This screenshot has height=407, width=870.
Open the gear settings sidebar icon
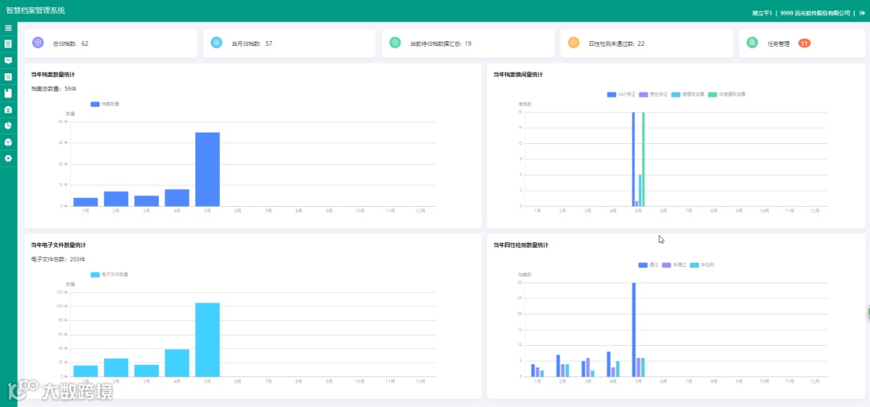tap(8, 158)
